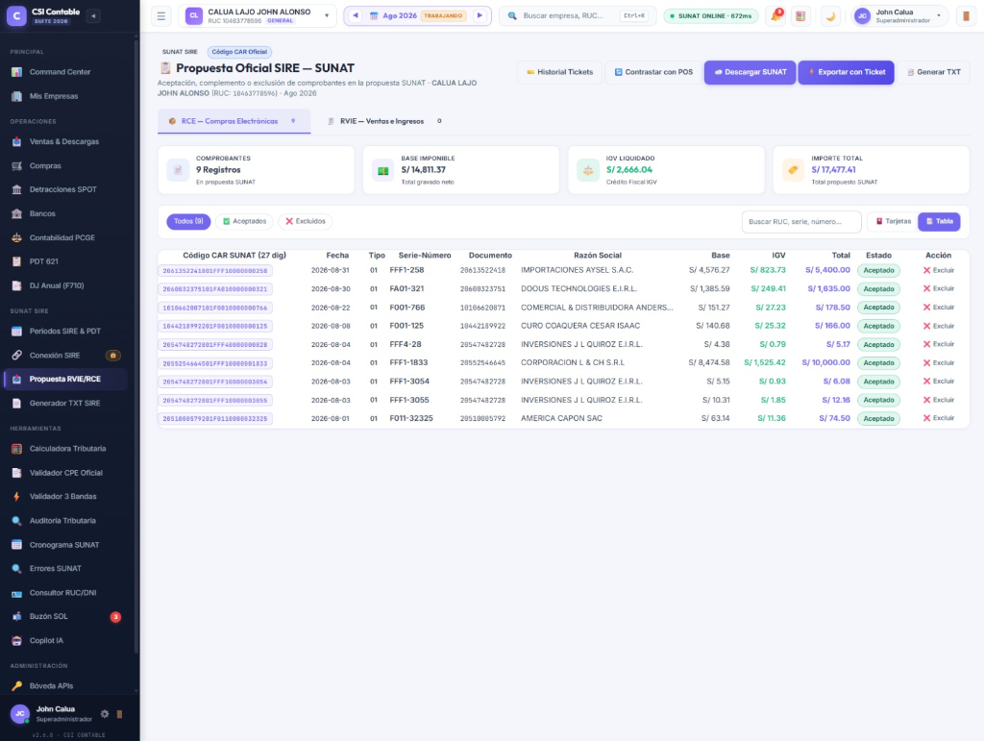Exclude the AMERICA CAPON SAC row
984x741 pixels.
point(939,418)
